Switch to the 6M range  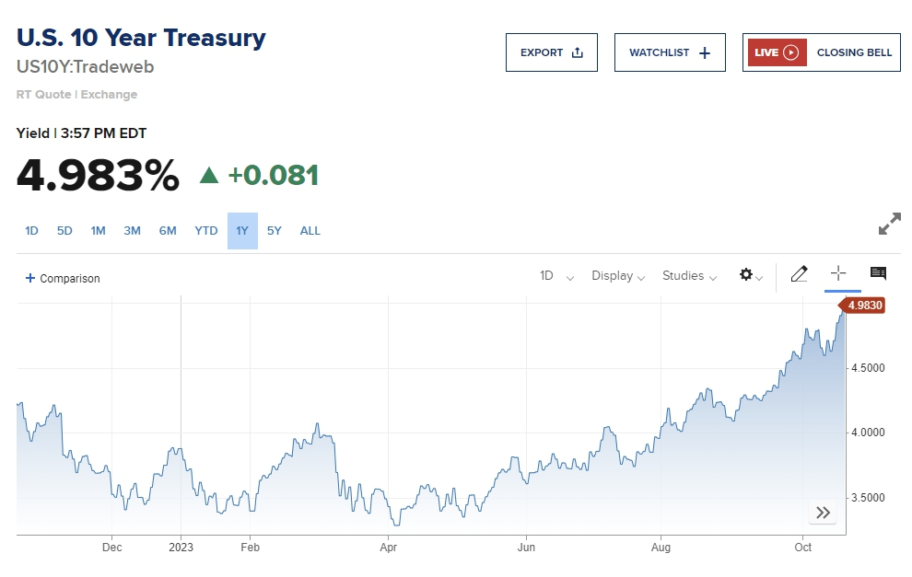168,231
